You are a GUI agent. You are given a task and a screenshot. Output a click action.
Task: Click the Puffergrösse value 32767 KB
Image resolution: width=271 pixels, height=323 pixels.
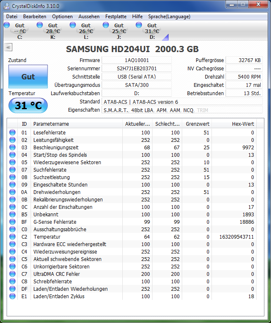click(244, 60)
